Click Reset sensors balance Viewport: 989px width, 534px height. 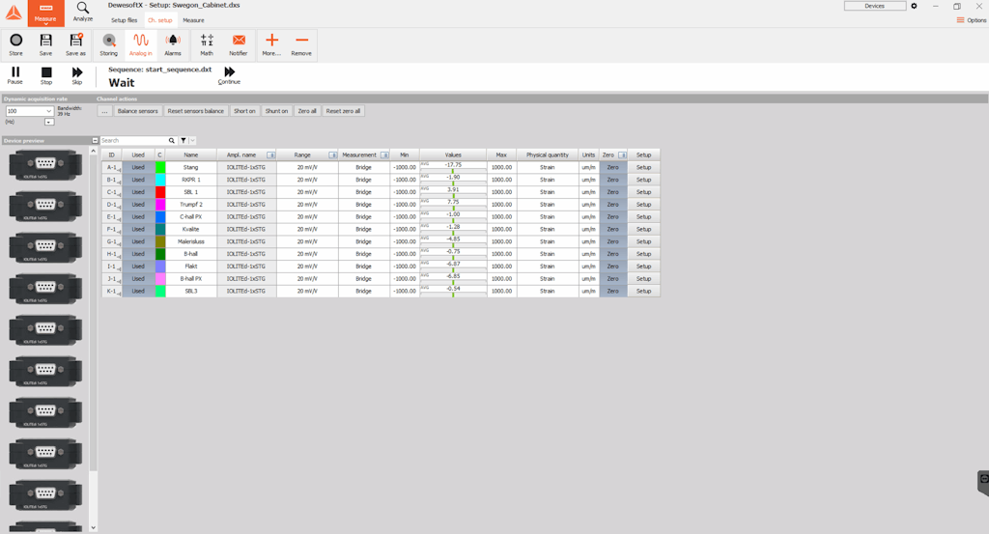(x=195, y=111)
